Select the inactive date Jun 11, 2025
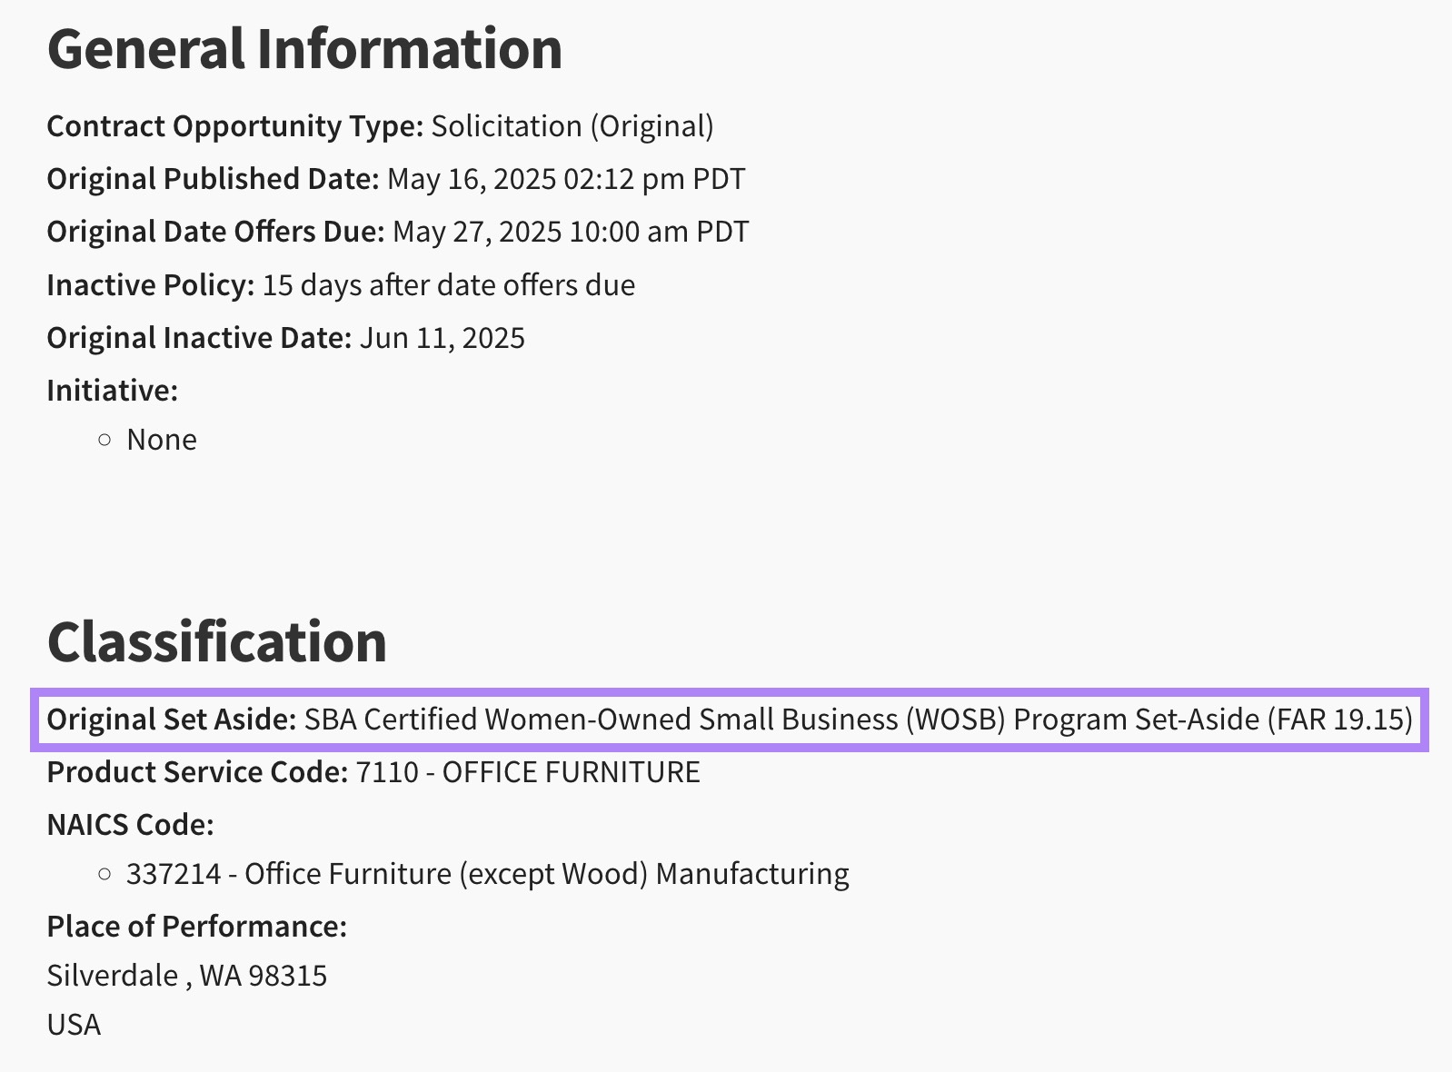 (443, 338)
